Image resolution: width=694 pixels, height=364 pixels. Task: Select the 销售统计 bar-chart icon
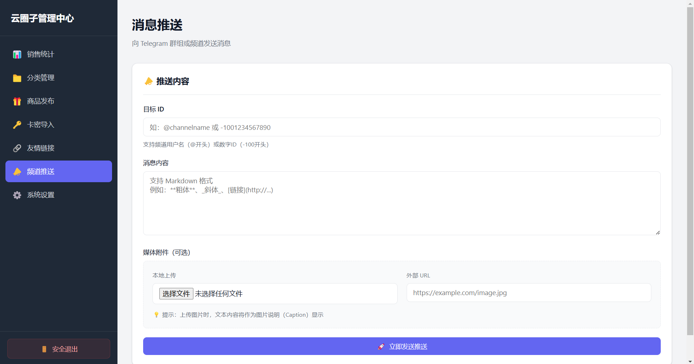[x=17, y=54]
